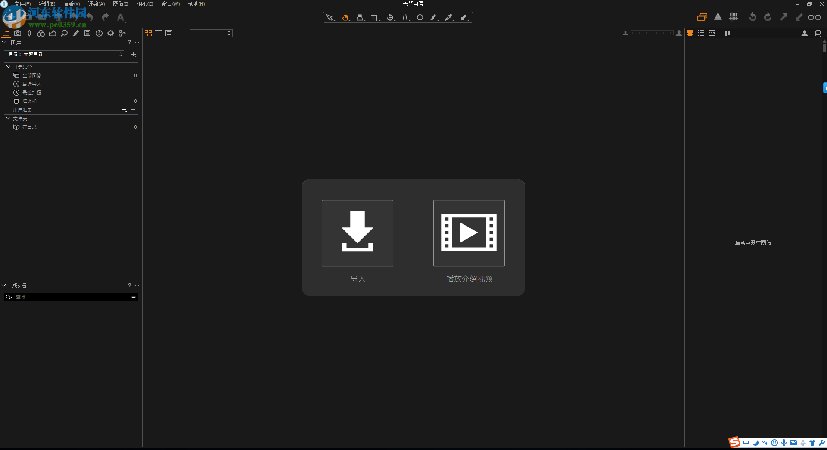Open the Adjustments brush tool tab

76,33
